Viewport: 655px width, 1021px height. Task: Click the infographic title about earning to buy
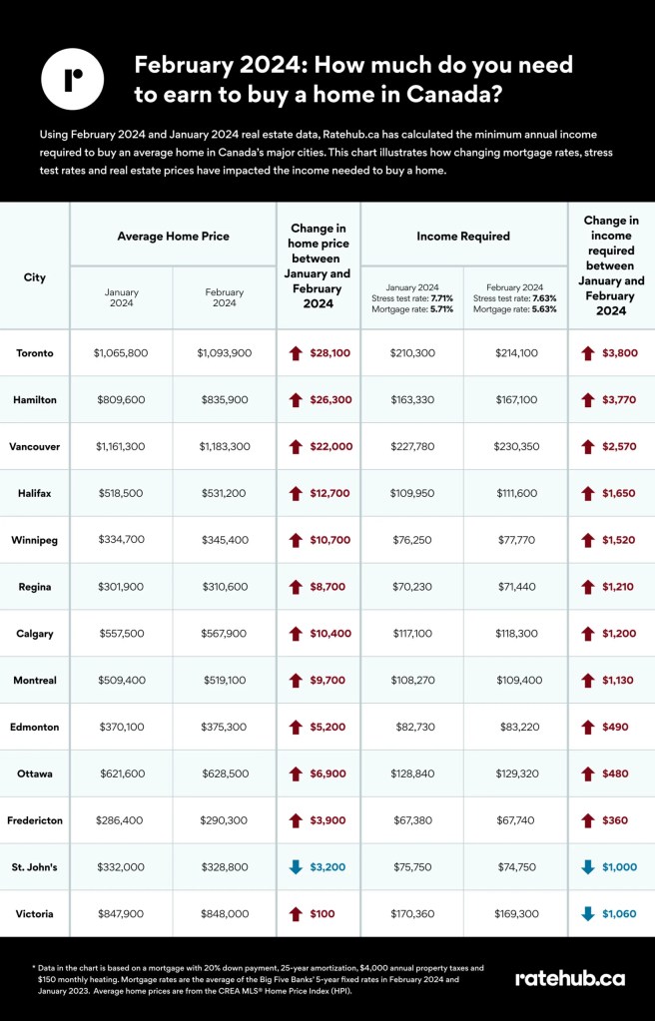[353, 79]
